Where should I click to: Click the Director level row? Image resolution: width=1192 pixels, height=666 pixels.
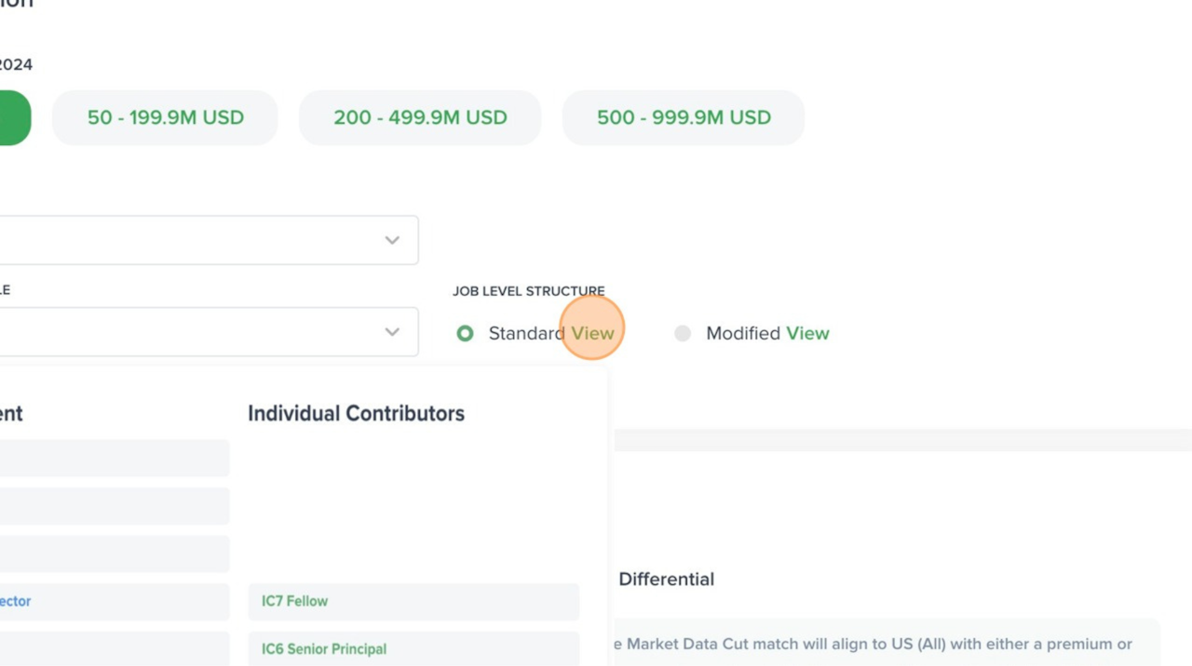[x=114, y=602]
